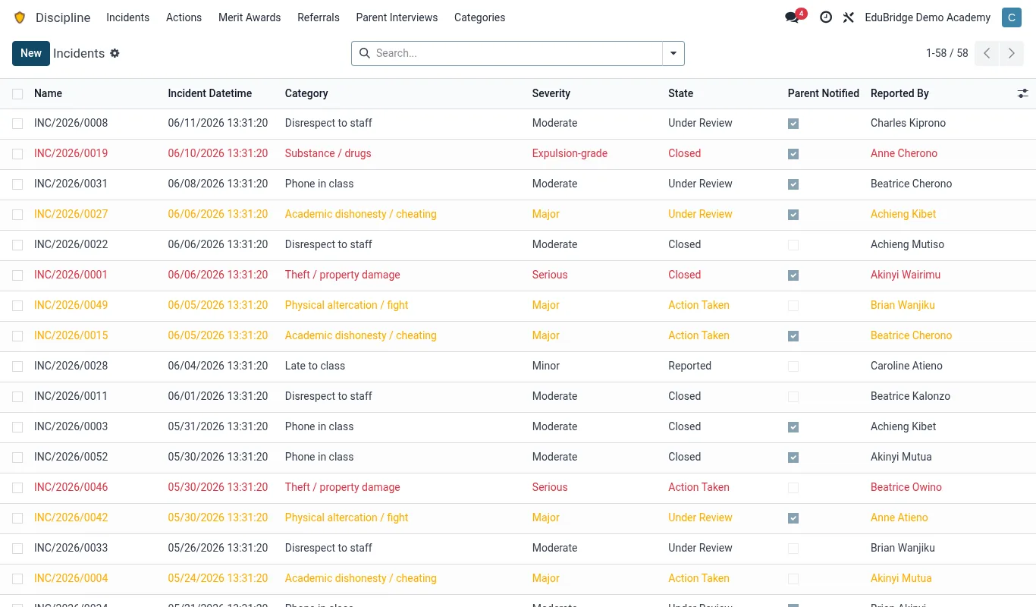Toggle search options dropdown arrow

point(673,53)
